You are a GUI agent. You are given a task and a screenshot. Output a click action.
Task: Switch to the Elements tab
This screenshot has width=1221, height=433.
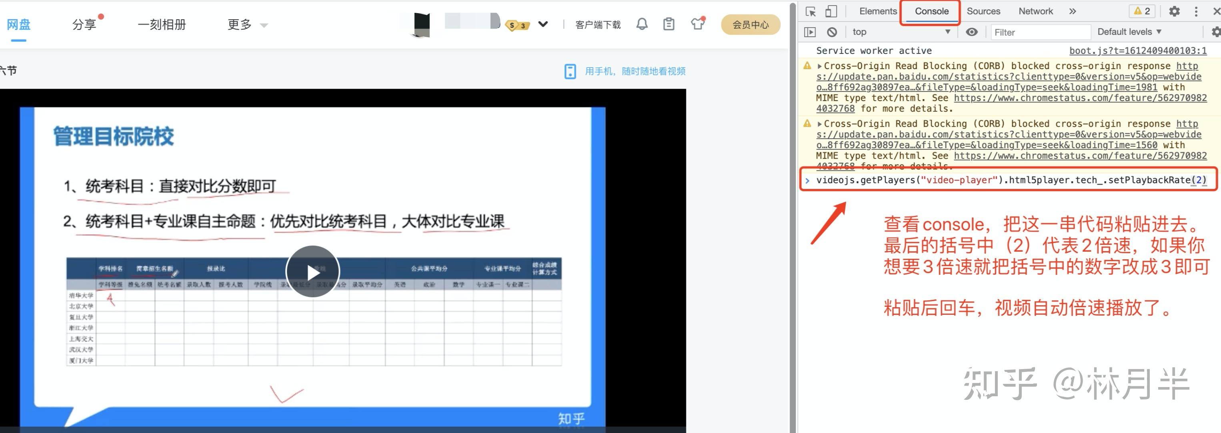coord(878,11)
